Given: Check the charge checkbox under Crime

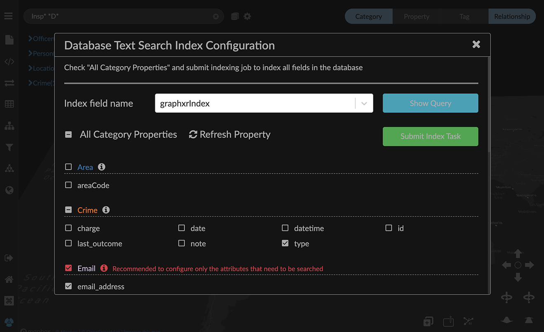Looking at the screenshot, I should tap(68, 227).
